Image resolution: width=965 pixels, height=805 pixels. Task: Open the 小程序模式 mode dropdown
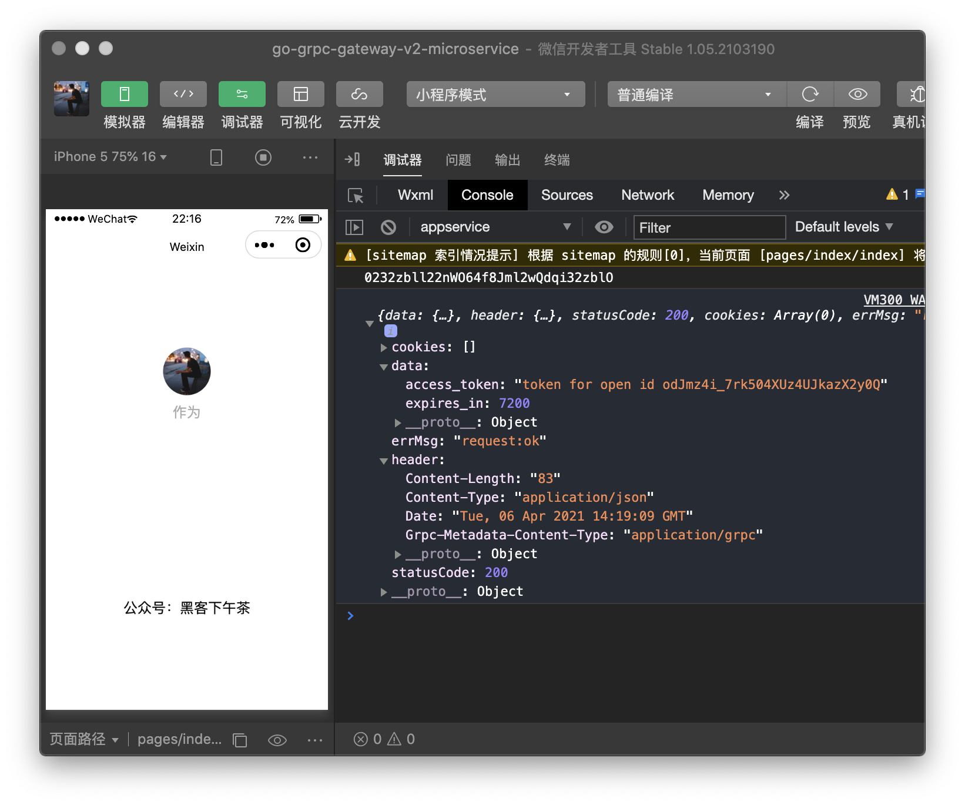click(x=495, y=94)
